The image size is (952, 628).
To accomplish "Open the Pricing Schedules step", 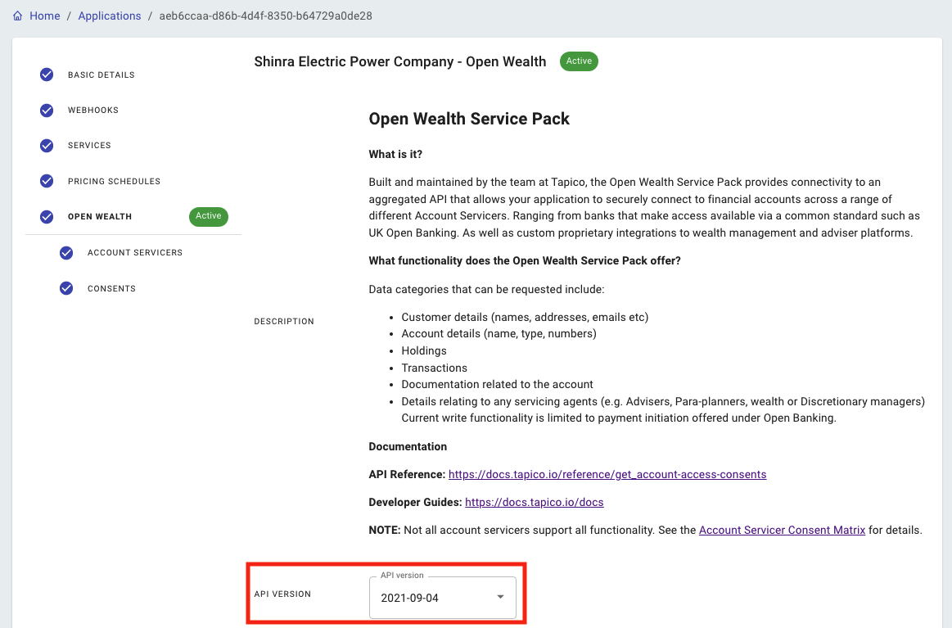I will tap(114, 181).
